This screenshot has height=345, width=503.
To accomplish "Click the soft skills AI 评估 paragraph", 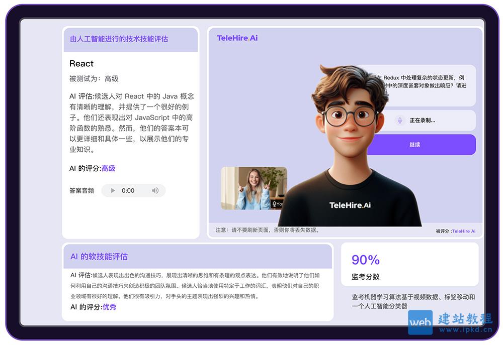I will pos(195,286).
